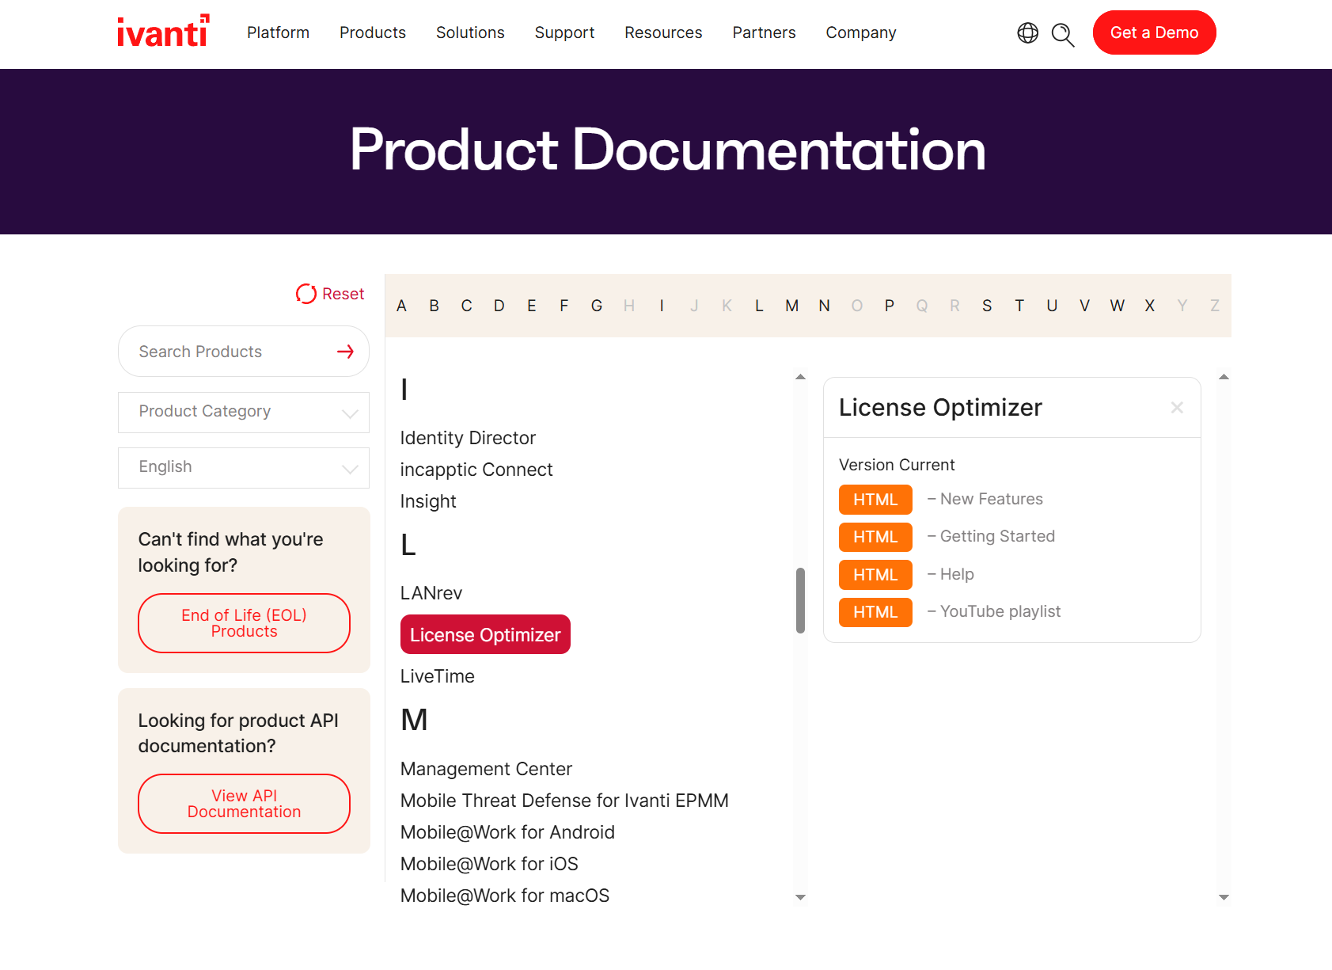1332x970 pixels.
Task: Select incapptic Connect product
Action: coord(476,470)
